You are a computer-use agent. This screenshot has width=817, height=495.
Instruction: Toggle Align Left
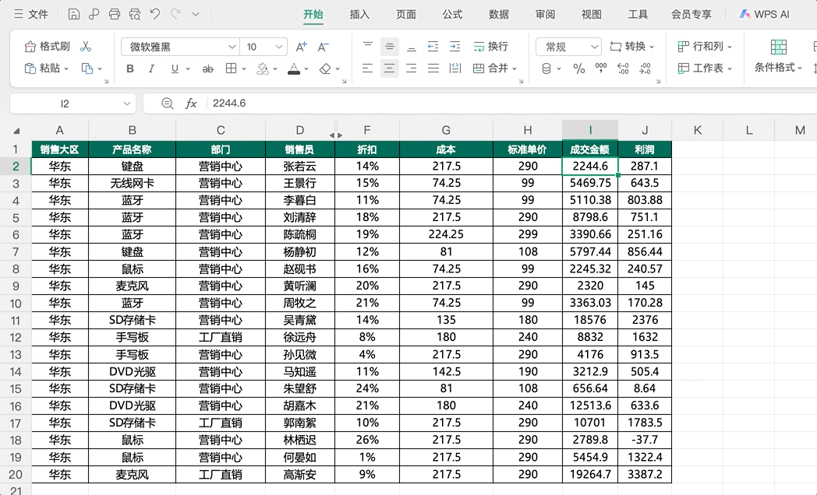tap(368, 68)
